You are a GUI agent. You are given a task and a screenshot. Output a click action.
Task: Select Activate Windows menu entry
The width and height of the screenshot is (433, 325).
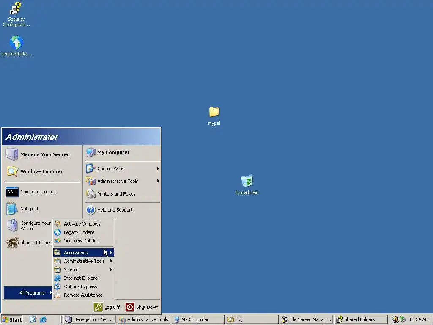point(84,224)
